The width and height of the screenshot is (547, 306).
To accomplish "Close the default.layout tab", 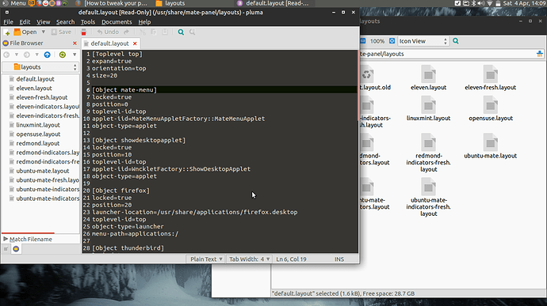I will (x=135, y=43).
